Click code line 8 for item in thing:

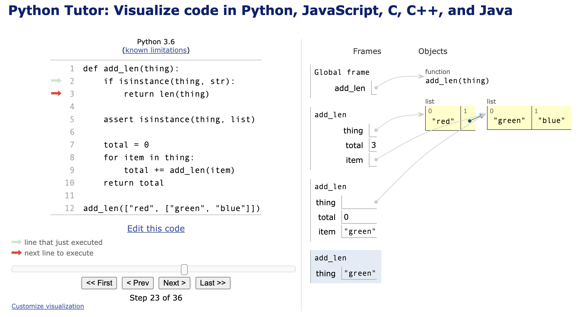[x=149, y=158]
